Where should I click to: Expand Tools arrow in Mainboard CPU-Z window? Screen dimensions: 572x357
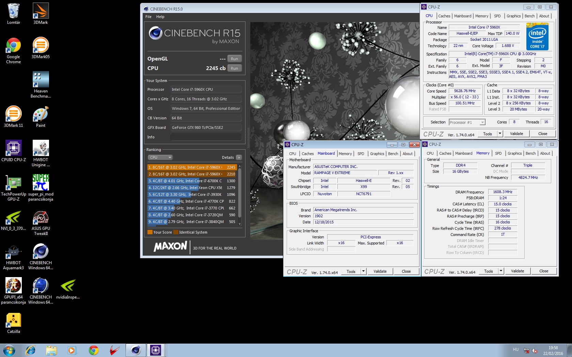(x=363, y=271)
